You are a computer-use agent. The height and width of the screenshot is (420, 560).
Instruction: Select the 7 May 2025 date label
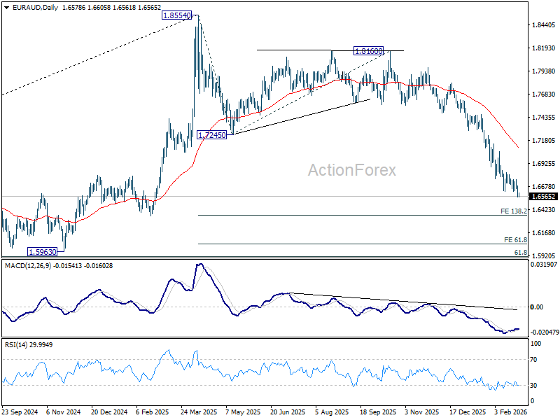pos(244,412)
